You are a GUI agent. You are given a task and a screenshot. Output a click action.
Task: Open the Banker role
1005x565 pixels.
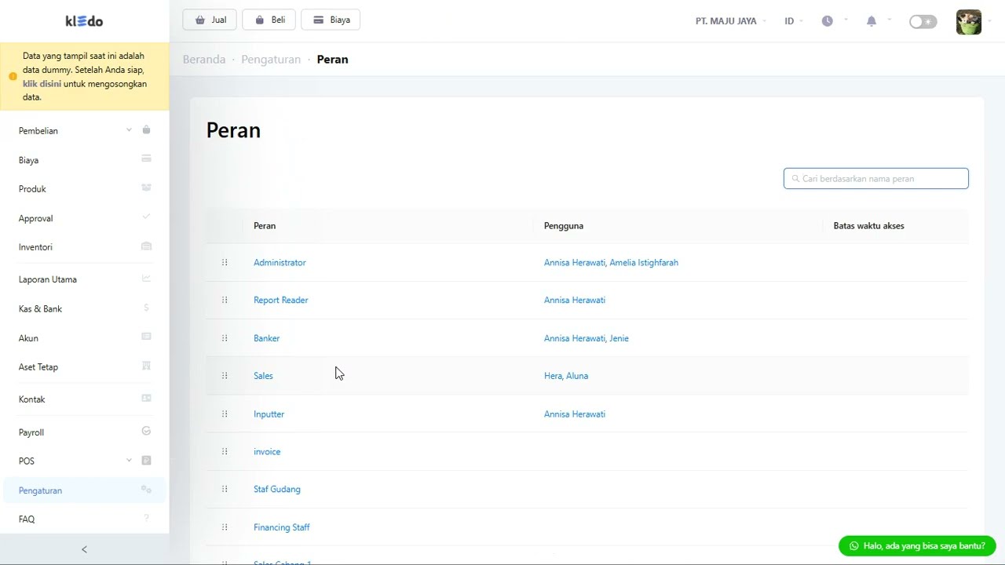(266, 338)
